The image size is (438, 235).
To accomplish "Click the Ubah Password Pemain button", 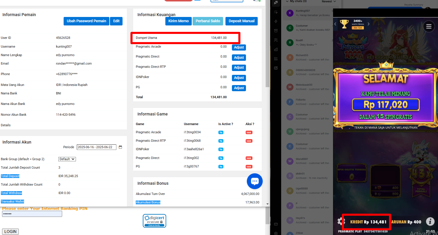I will pyautogui.click(x=86, y=21).
